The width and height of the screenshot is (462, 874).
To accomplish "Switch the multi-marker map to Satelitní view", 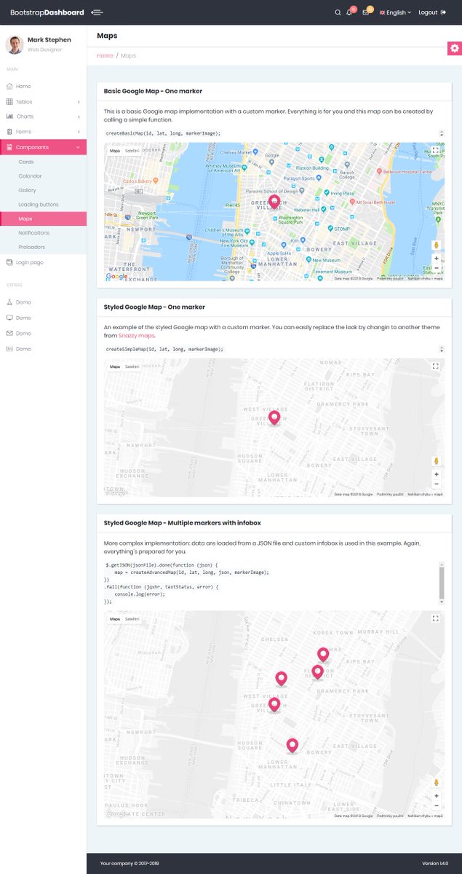I will pyautogui.click(x=132, y=618).
